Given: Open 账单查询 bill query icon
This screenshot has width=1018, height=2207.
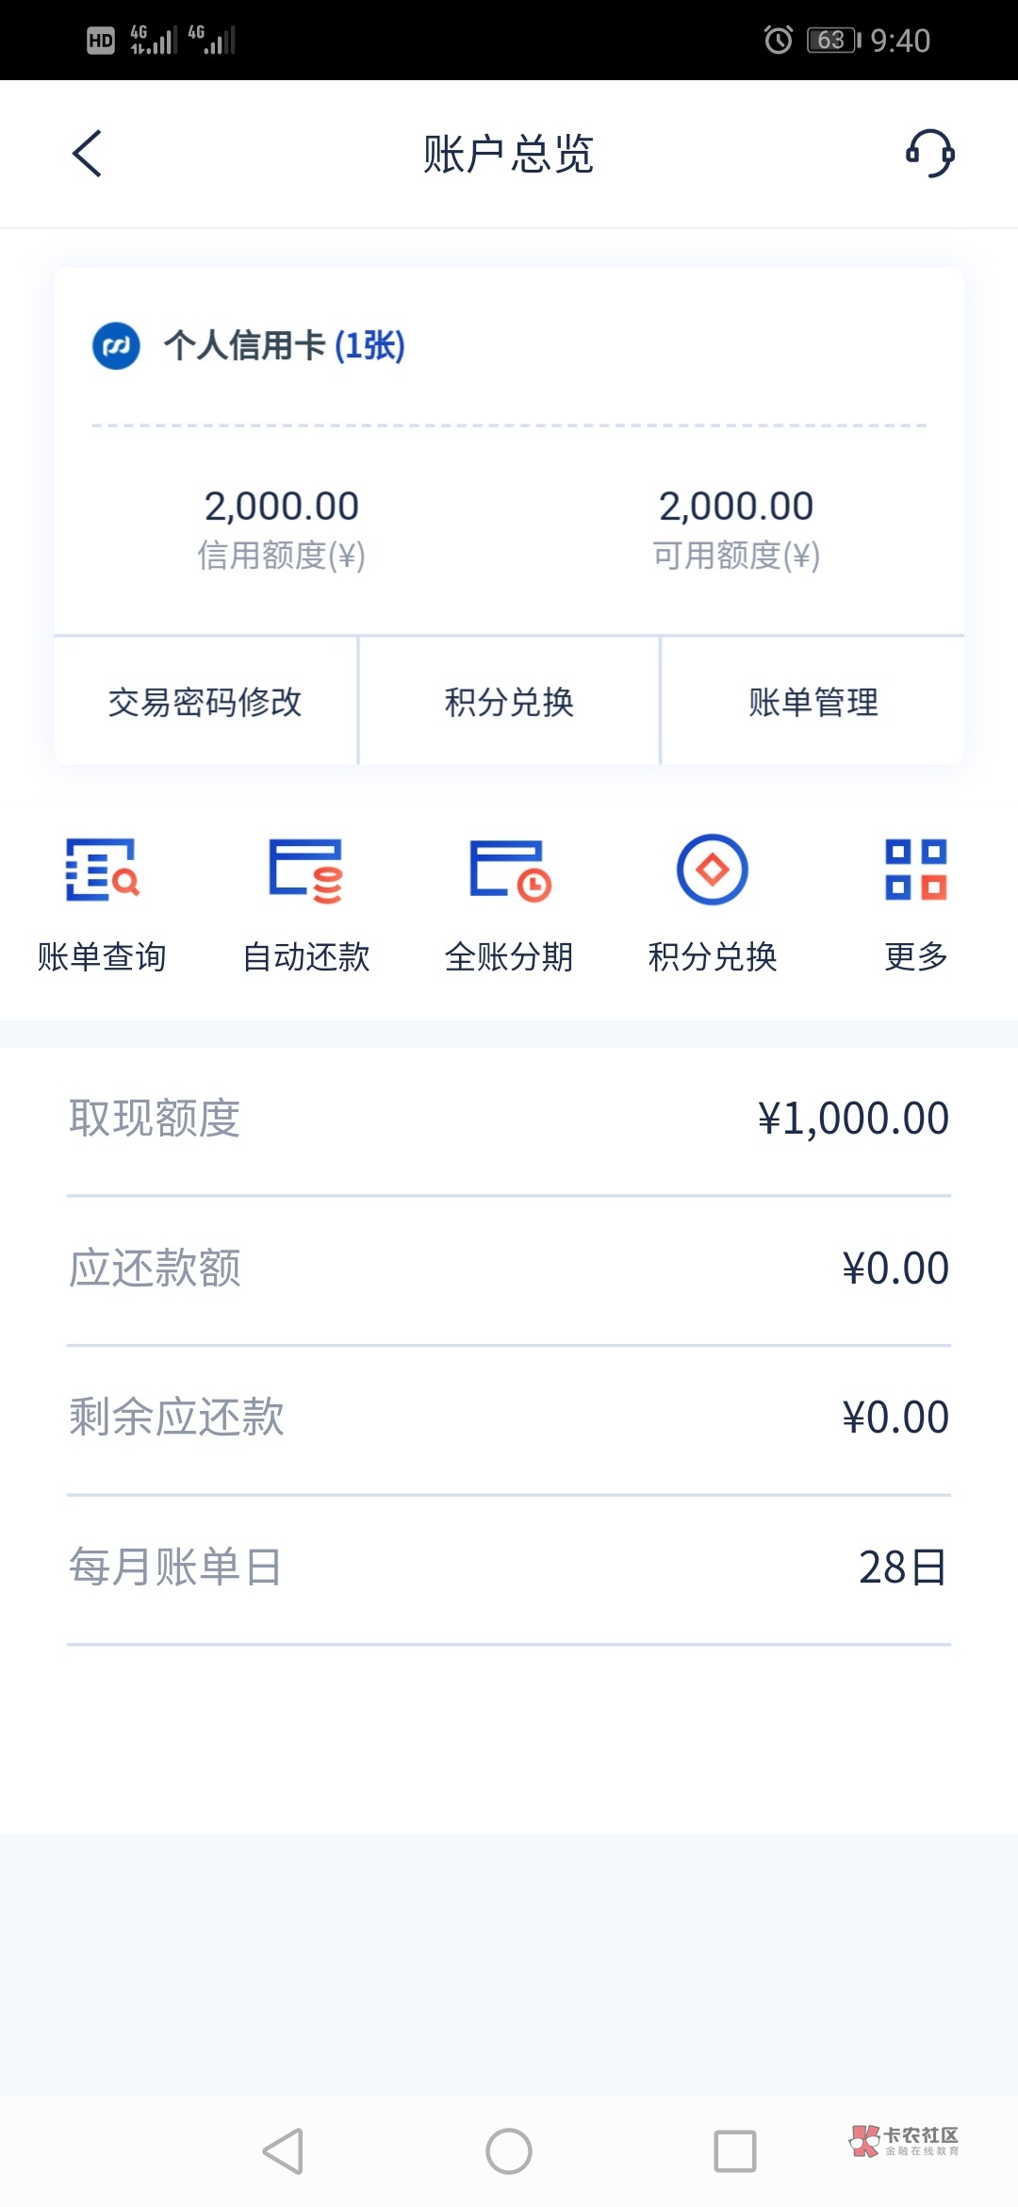Looking at the screenshot, I should pos(102,870).
